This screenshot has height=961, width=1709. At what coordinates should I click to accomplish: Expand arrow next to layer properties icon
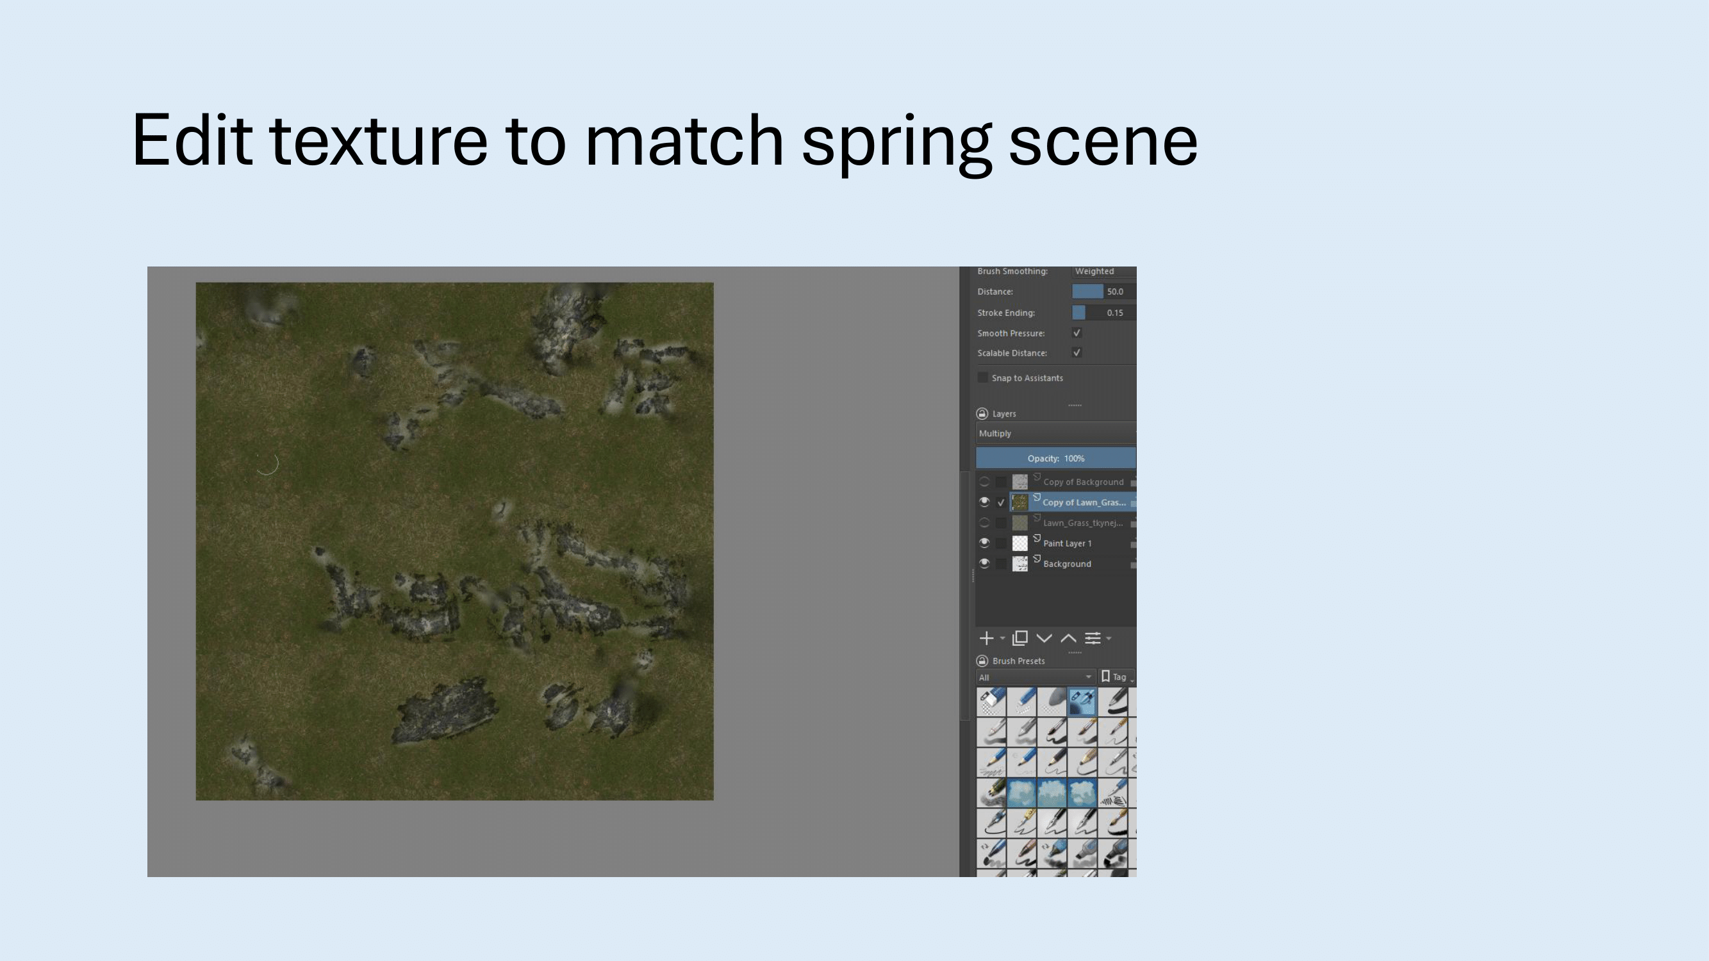pos(1109,639)
